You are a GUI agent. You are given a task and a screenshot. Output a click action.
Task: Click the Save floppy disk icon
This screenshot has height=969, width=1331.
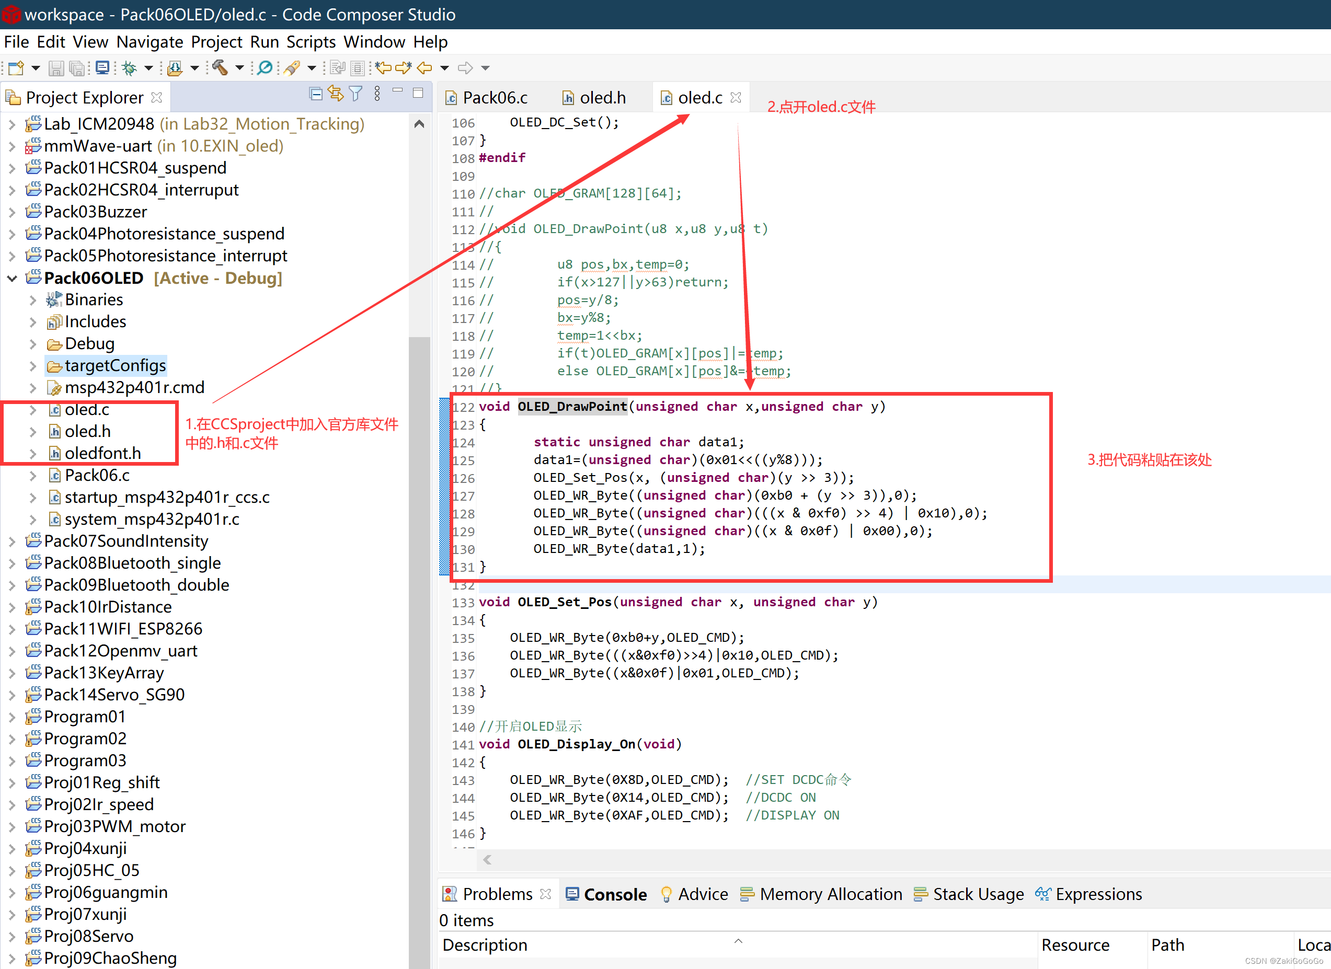(56, 68)
